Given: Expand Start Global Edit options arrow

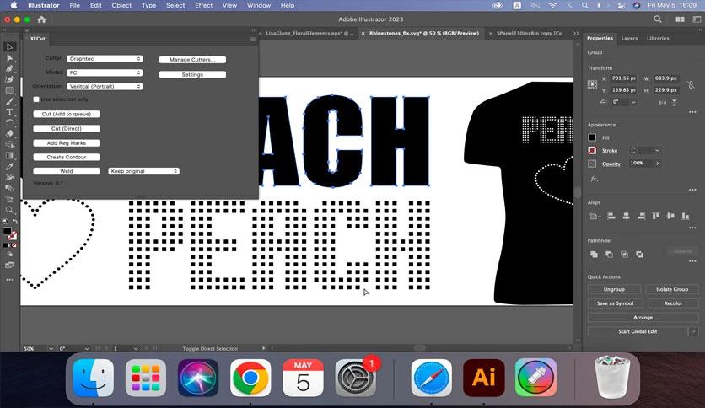Looking at the screenshot, I should click(x=693, y=331).
